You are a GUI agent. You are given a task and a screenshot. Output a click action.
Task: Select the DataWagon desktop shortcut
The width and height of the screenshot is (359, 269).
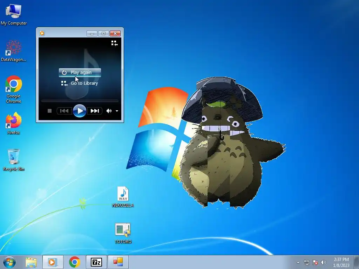[14, 51]
